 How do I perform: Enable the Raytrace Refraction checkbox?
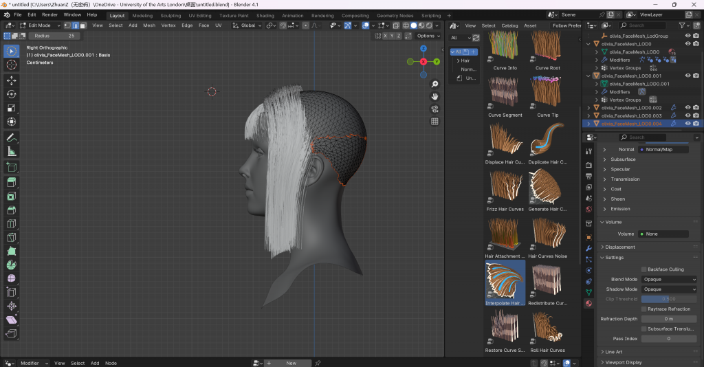click(644, 309)
